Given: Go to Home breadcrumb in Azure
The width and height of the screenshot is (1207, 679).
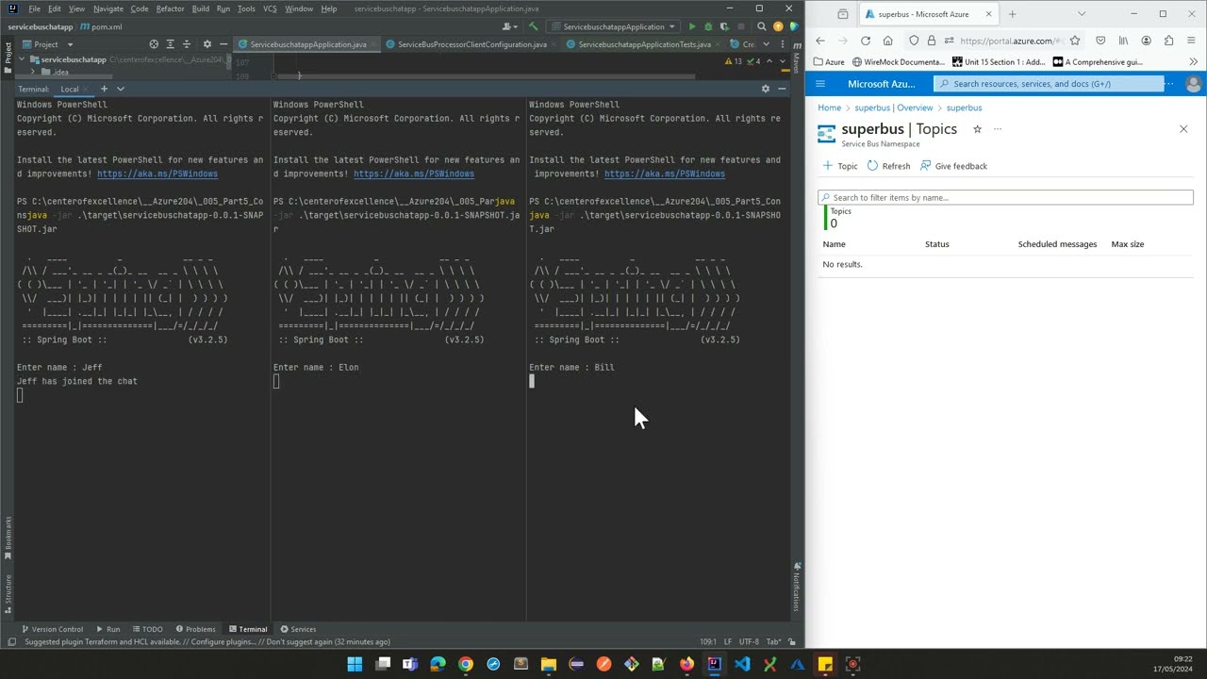Looking at the screenshot, I should click(829, 108).
